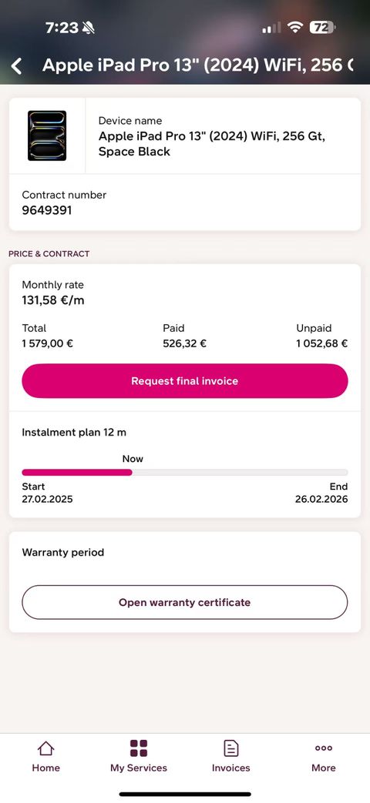The height and width of the screenshot is (803, 370).
Task: Tap the back arrow in header
Action: coord(17,65)
